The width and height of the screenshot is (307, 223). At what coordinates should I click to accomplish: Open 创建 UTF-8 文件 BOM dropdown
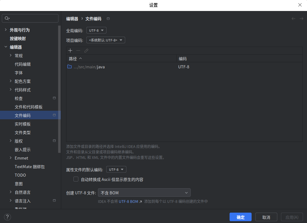coord(144,192)
